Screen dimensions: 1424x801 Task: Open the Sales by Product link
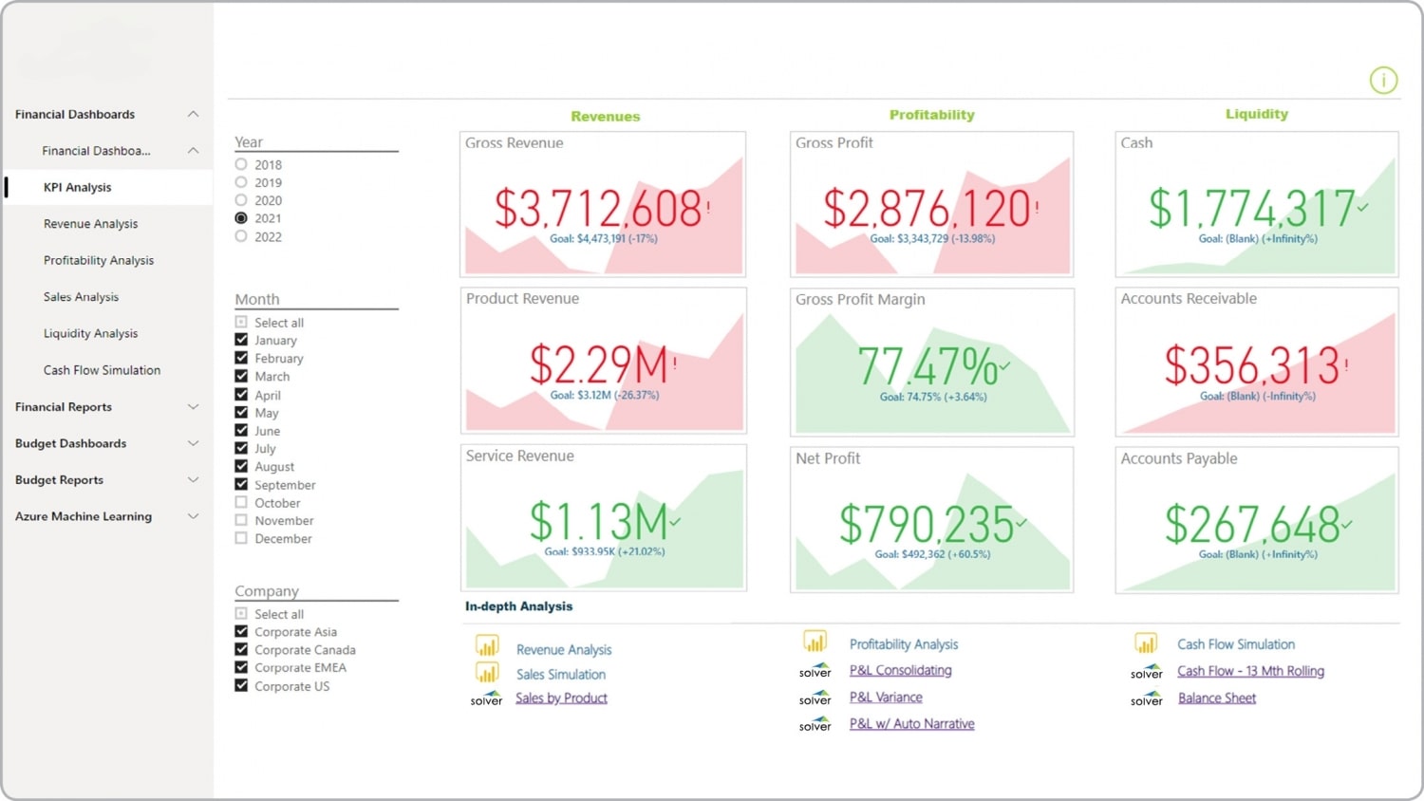[x=561, y=698]
